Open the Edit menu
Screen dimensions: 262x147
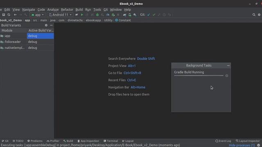point(7,10)
